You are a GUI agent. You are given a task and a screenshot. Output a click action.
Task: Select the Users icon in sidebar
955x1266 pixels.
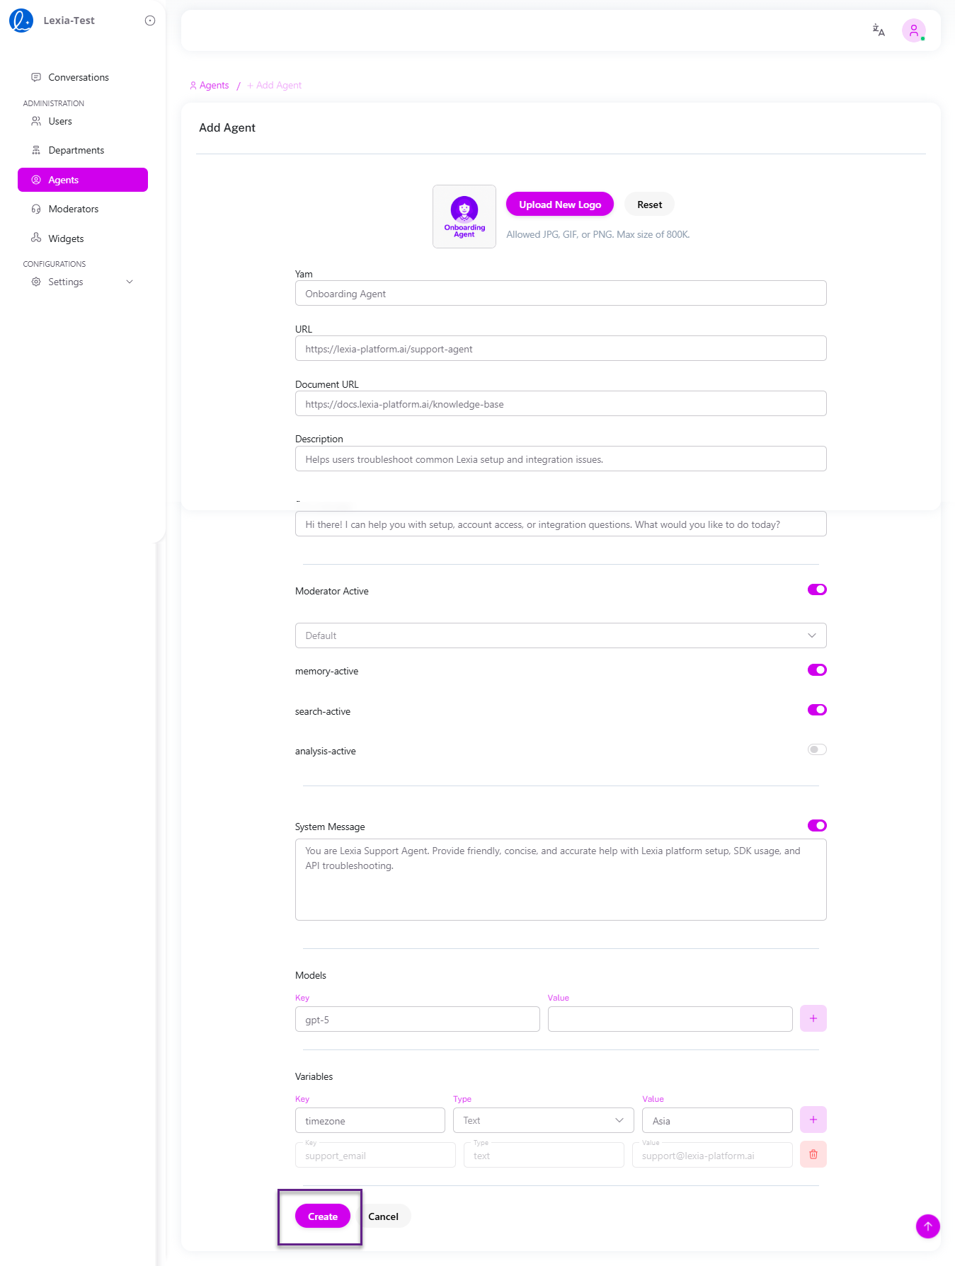click(36, 121)
